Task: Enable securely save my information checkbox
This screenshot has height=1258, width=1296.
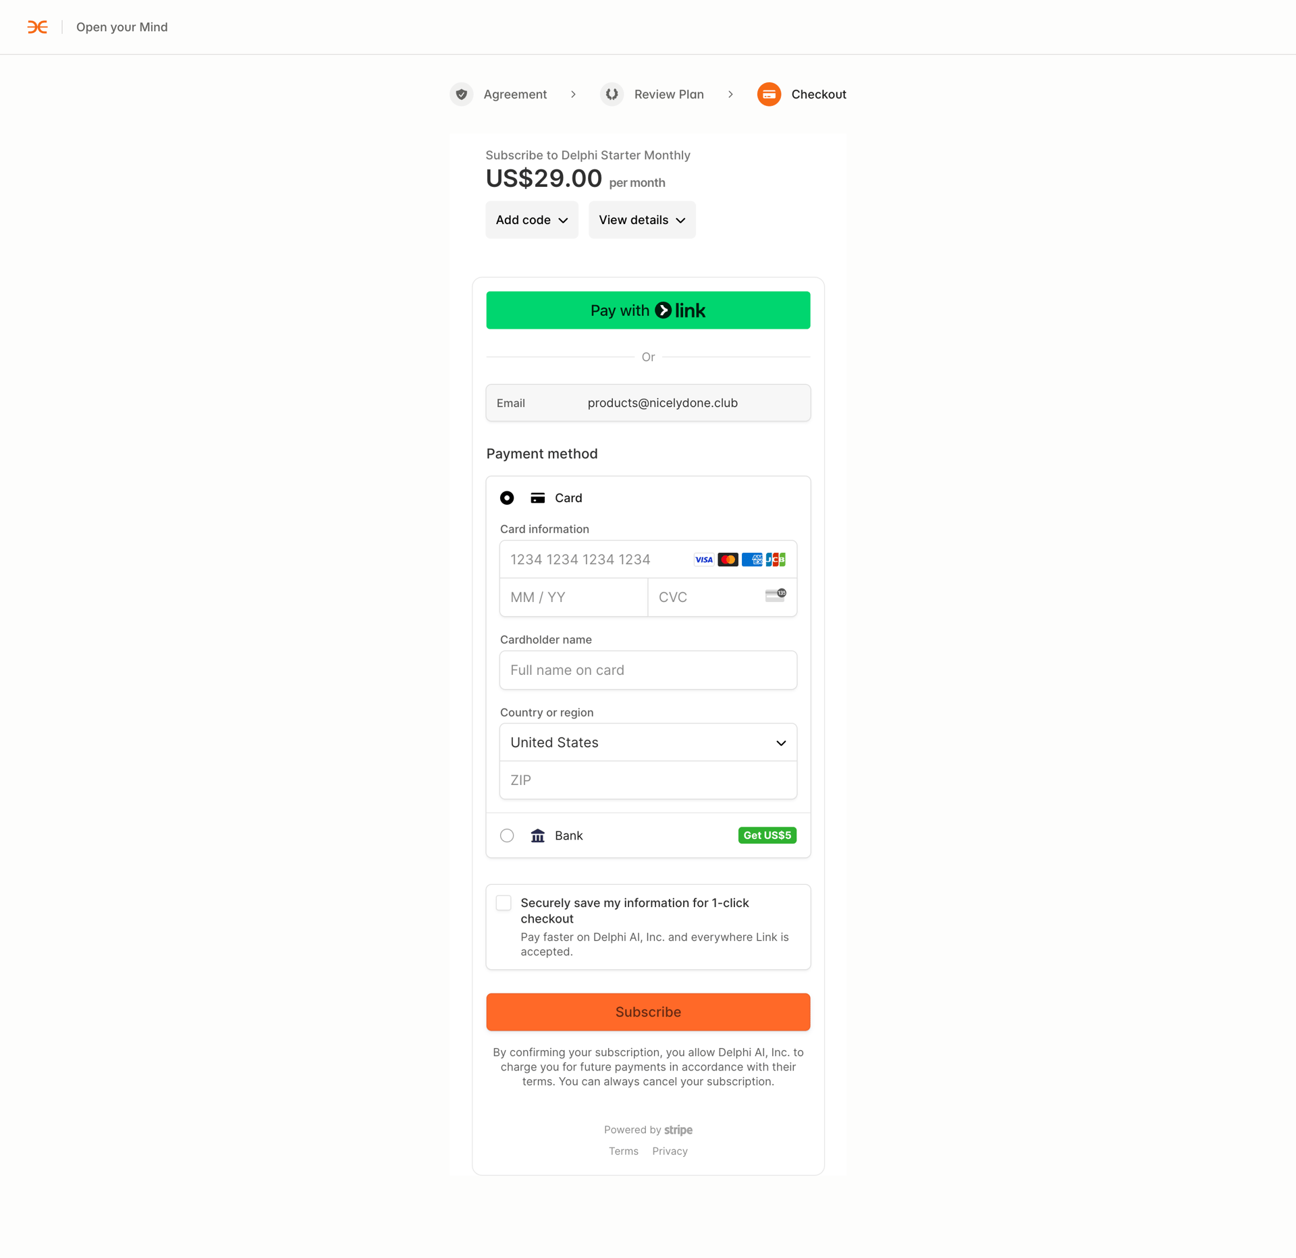Action: [504, 903]
